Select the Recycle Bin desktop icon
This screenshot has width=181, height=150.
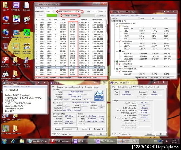6,47
